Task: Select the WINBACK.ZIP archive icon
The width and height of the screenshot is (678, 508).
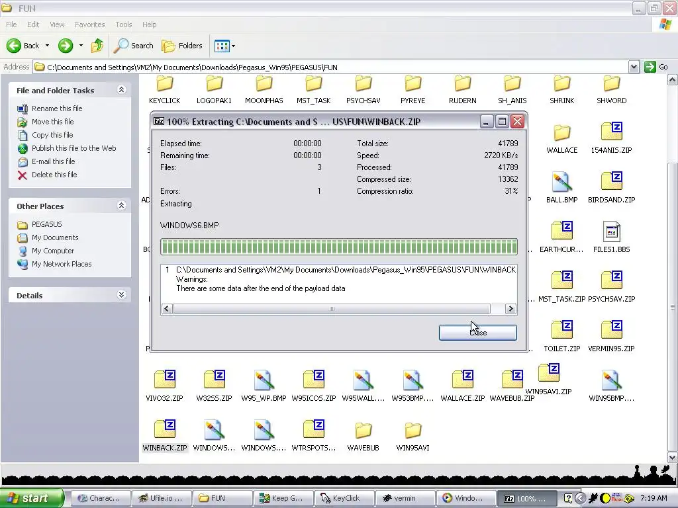Action: (x=164, y=429)
